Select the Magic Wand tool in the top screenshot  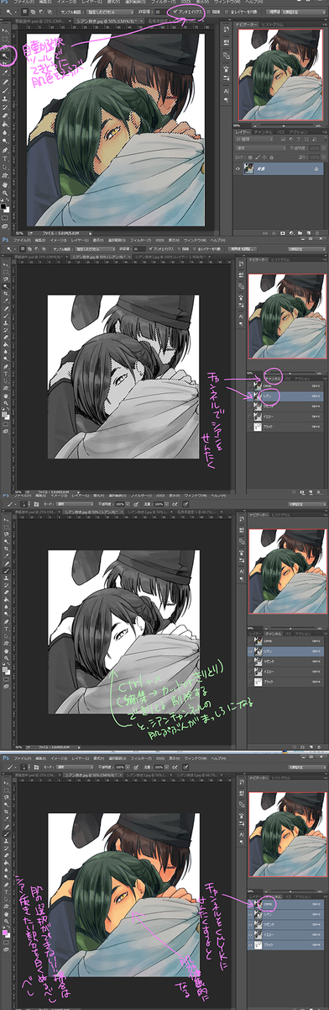(x=6, y=56)
